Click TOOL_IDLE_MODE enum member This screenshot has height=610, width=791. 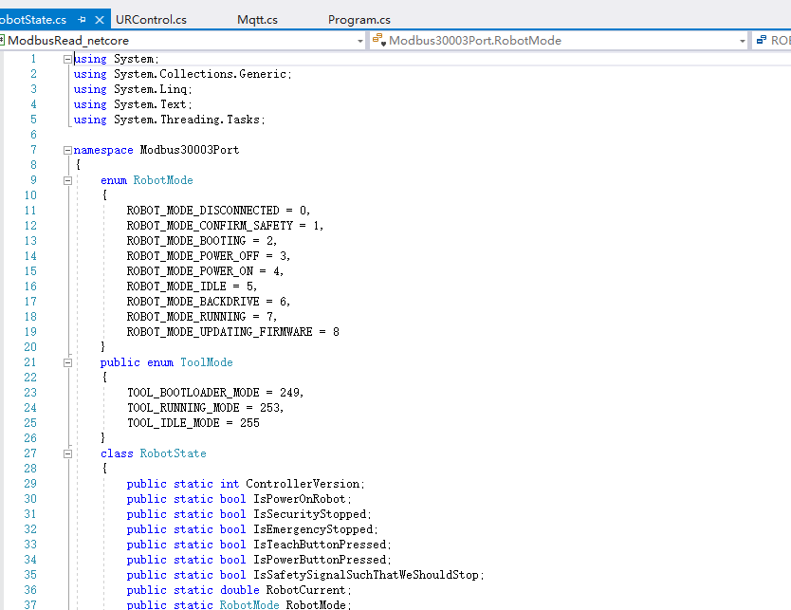[x=173, y=423]
